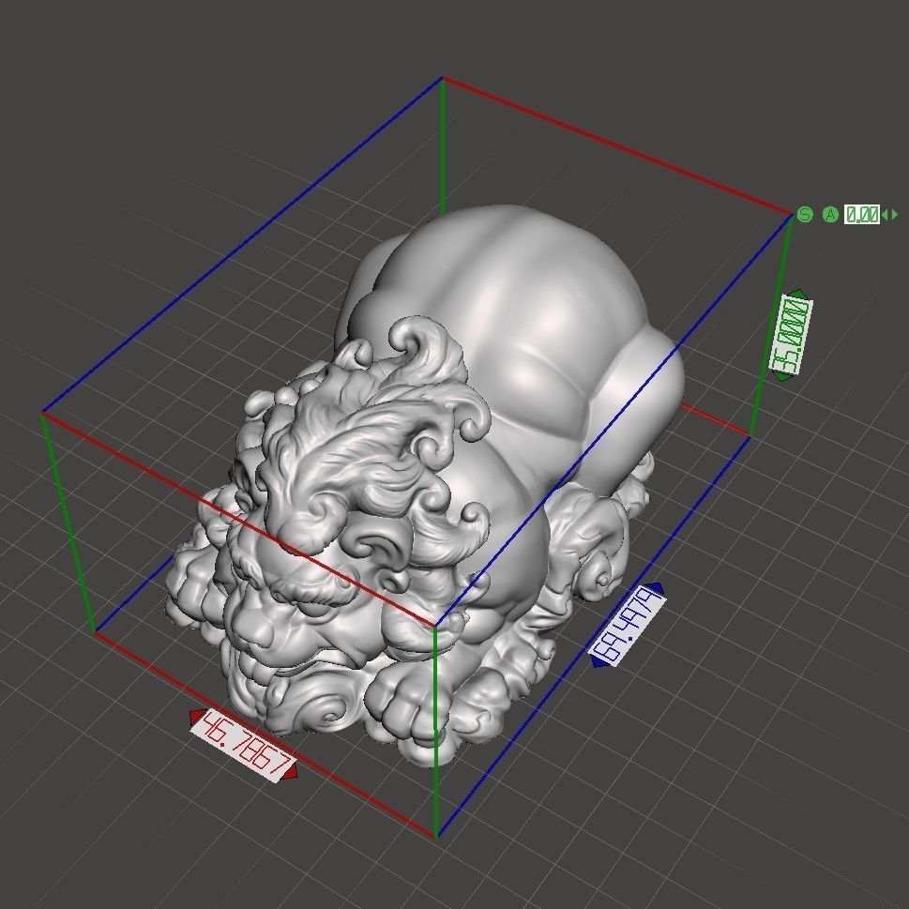Viewport: 909px width, 909px height.
Task: Click right arrow on red 46.7867 label
Action: [290, 772]
